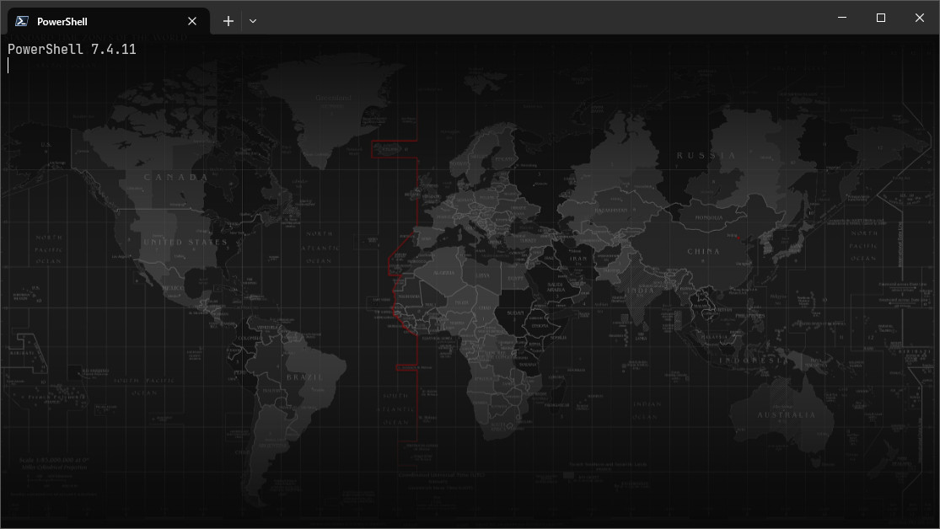This screenshot has width=940, height=529.
Task: Minimize the terminal window
Action: point(842,18)
